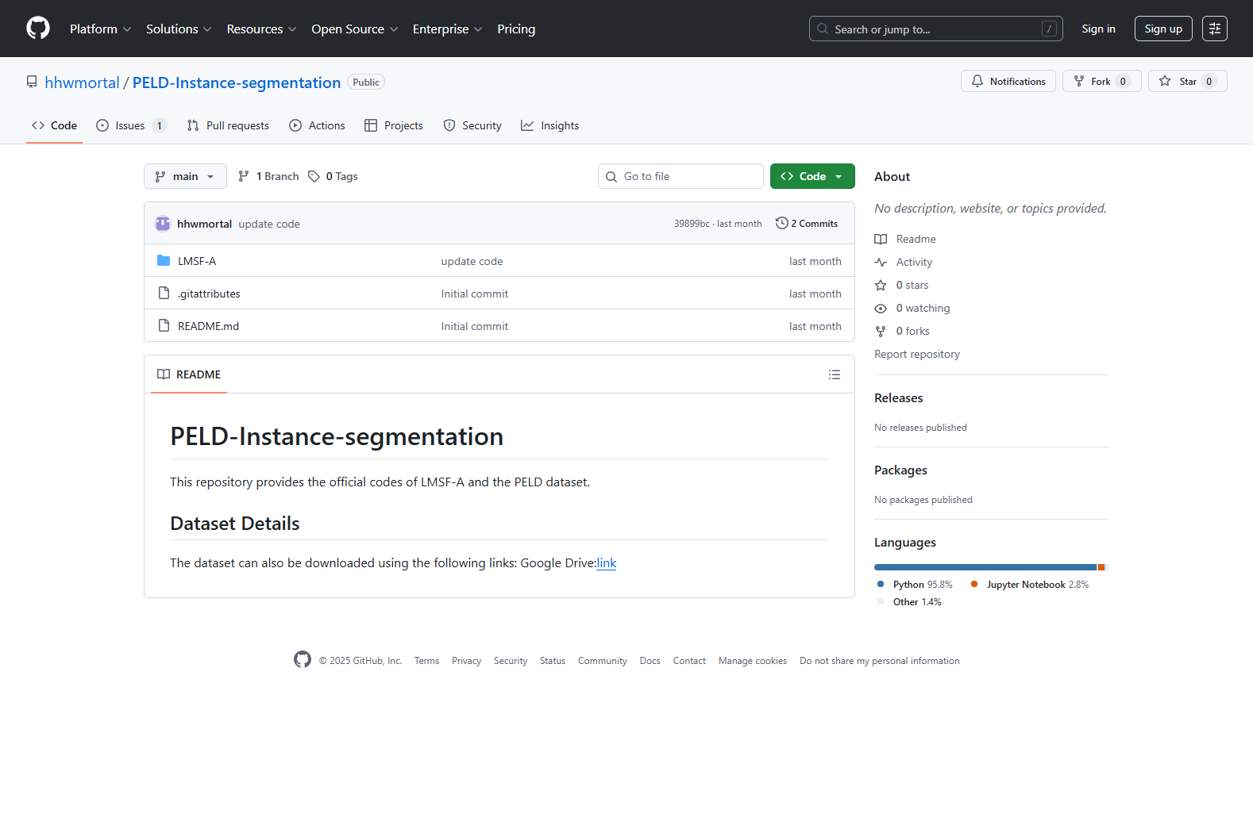Click the LMSF-A folder icon
The height and width of the screenshot is (833, 1253).
click(164, 261)
